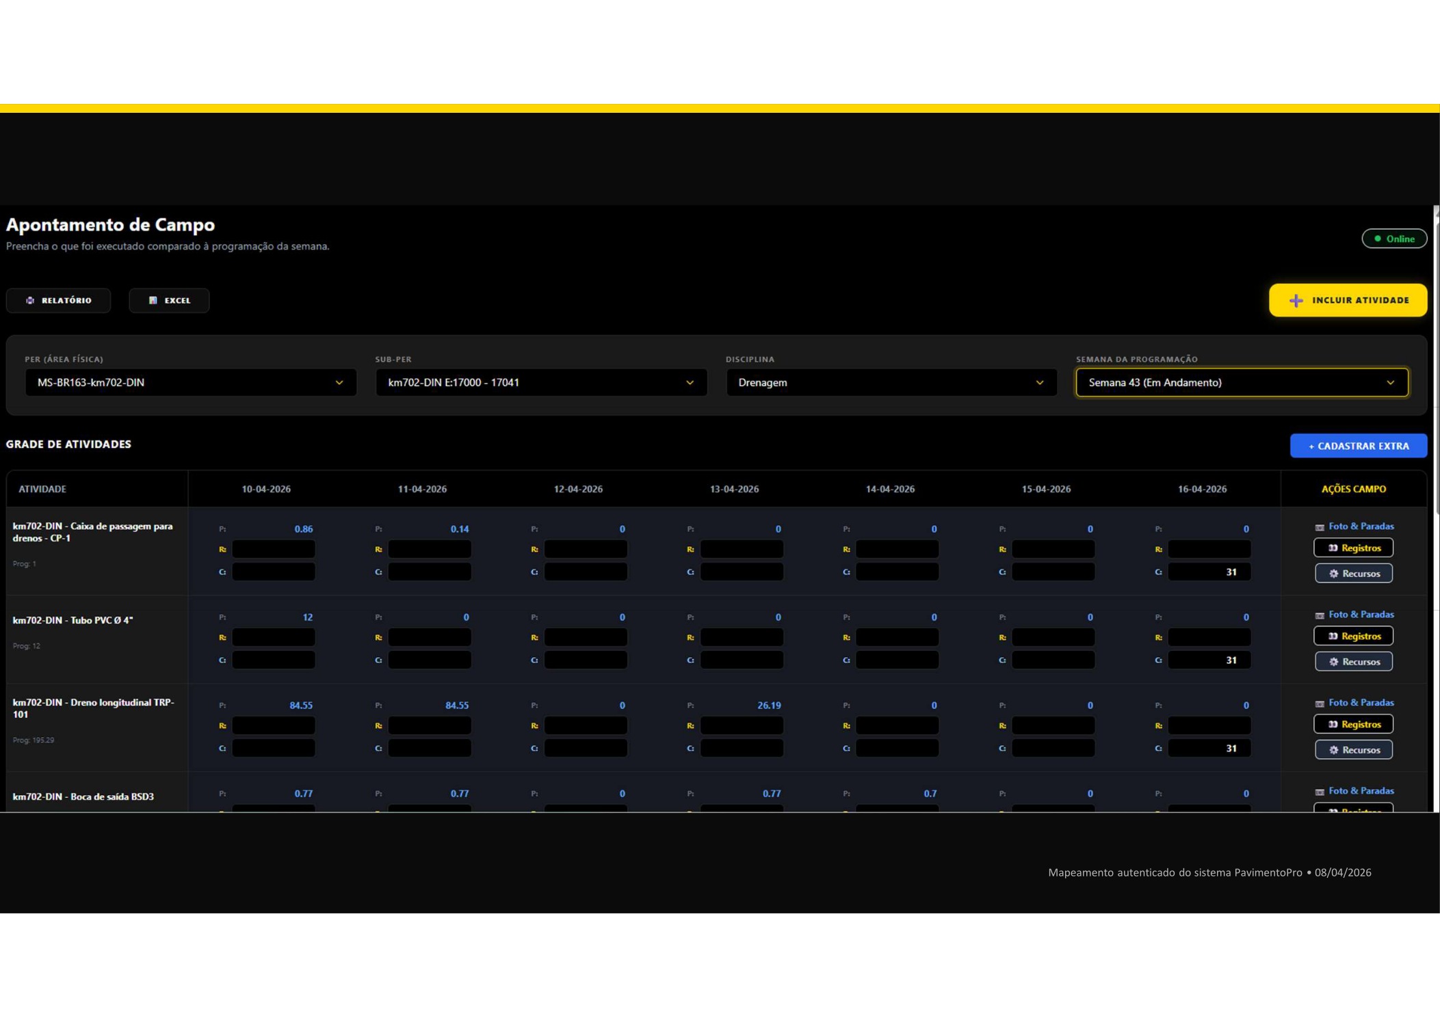Open Registros for Dreno longitudinal TRP-101
Viewport: 1440px width, 1018px height.
1353,724
